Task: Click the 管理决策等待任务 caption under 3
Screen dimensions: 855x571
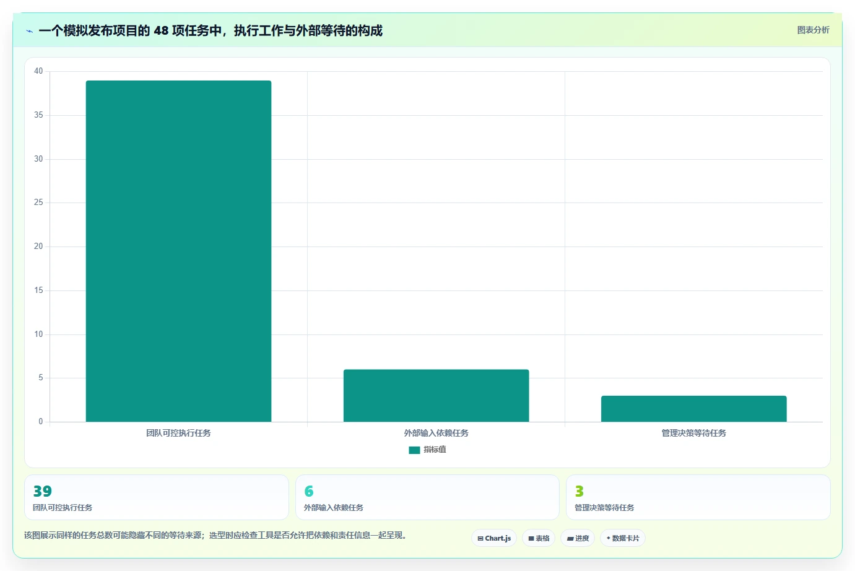Action: (604, 507)
